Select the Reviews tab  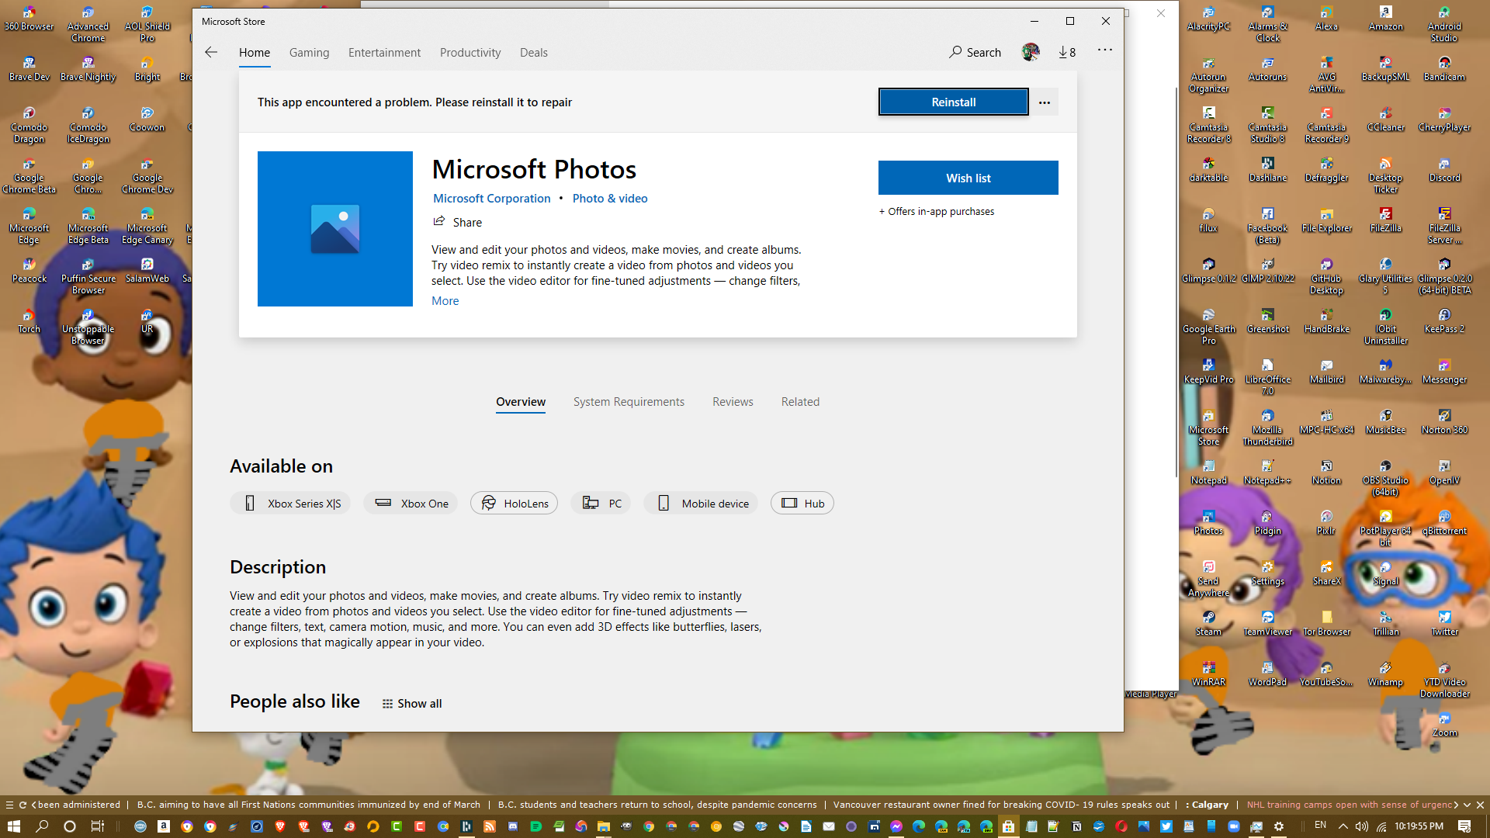[733, 402]
